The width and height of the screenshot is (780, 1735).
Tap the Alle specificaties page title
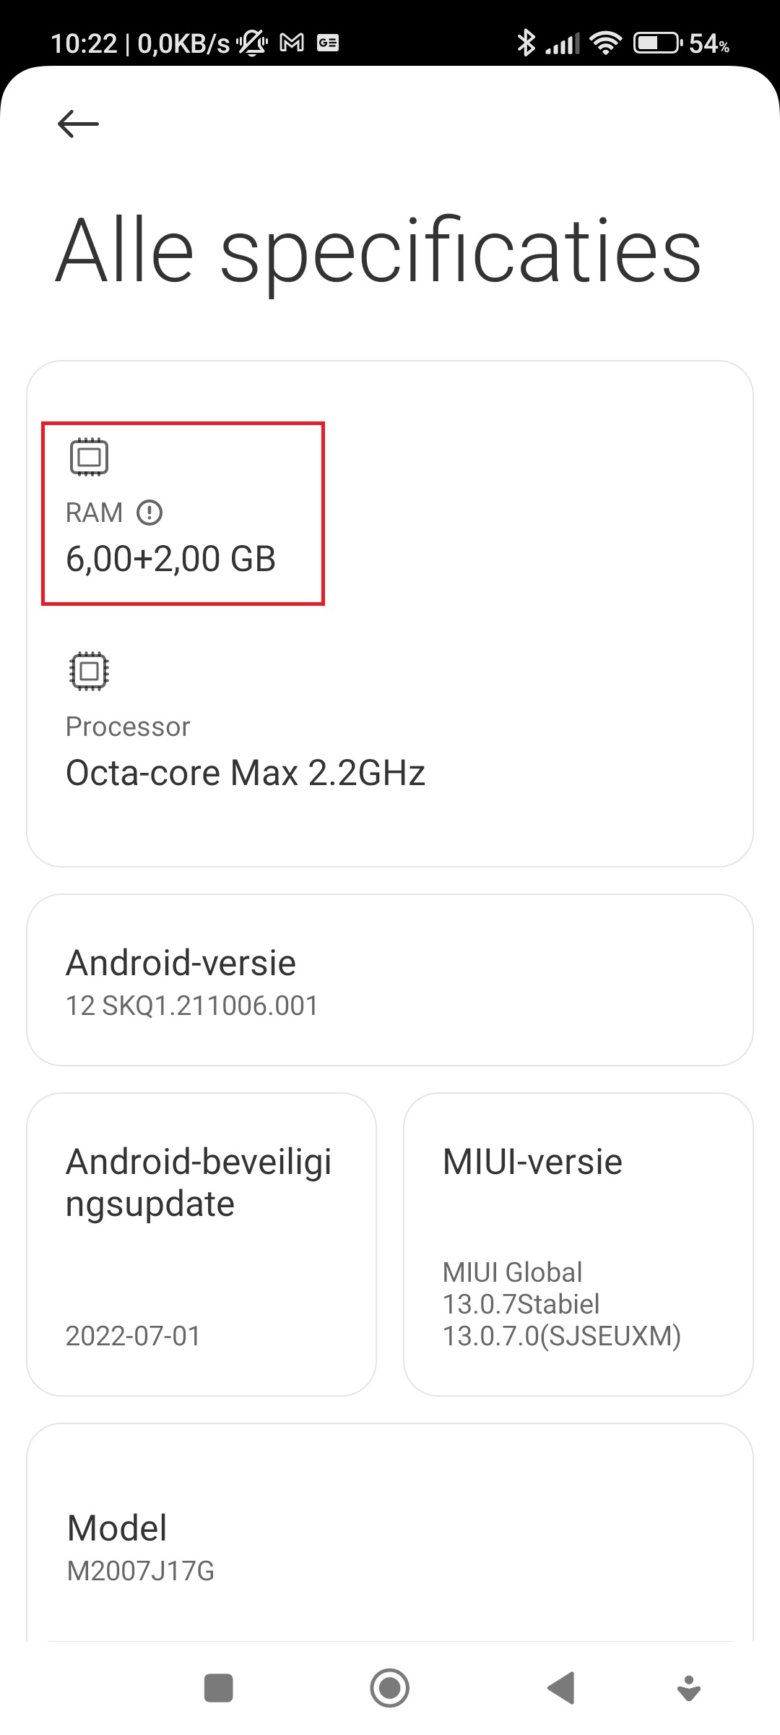pos(378,251)
